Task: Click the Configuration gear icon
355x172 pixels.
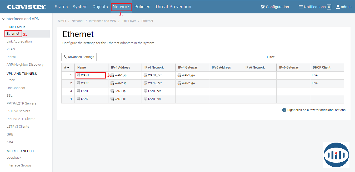Action: [263, 7]
